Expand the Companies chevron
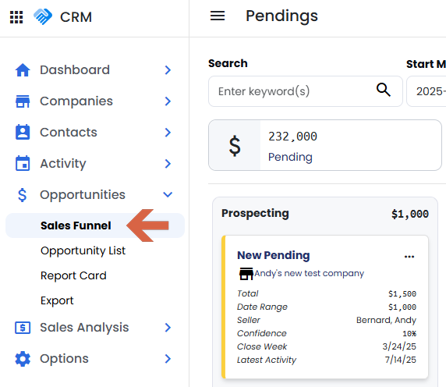The image size is (446, 387). pos(168,101)
